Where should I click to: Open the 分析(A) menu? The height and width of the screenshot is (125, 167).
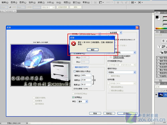50,2
